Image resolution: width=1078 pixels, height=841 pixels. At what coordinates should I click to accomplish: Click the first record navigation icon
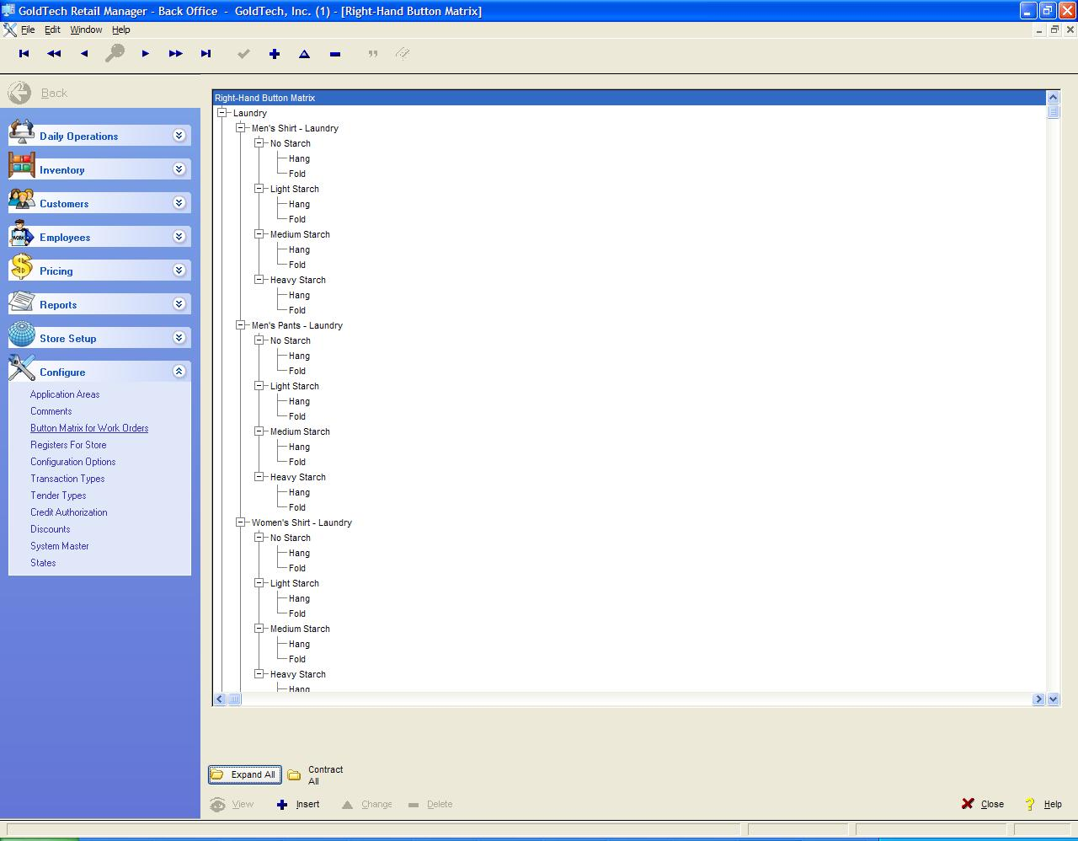tap(23, 53)
